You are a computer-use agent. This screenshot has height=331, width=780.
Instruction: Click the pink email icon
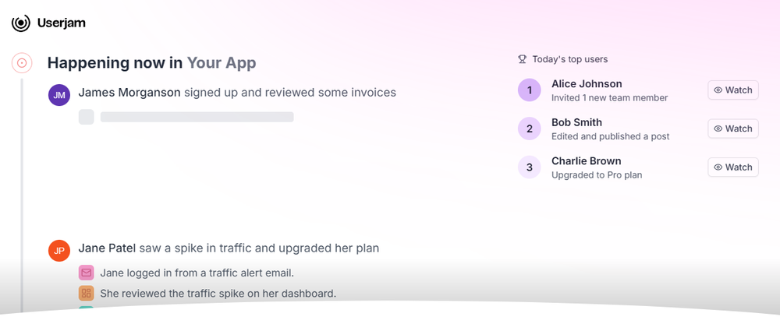tap(86, 273)
